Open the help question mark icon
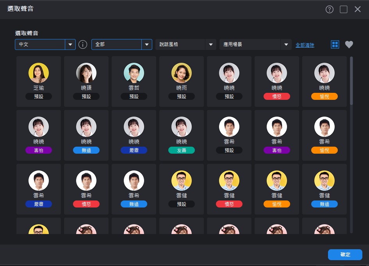The height and width of the screenshot is (266, 369). coord(329,9)
